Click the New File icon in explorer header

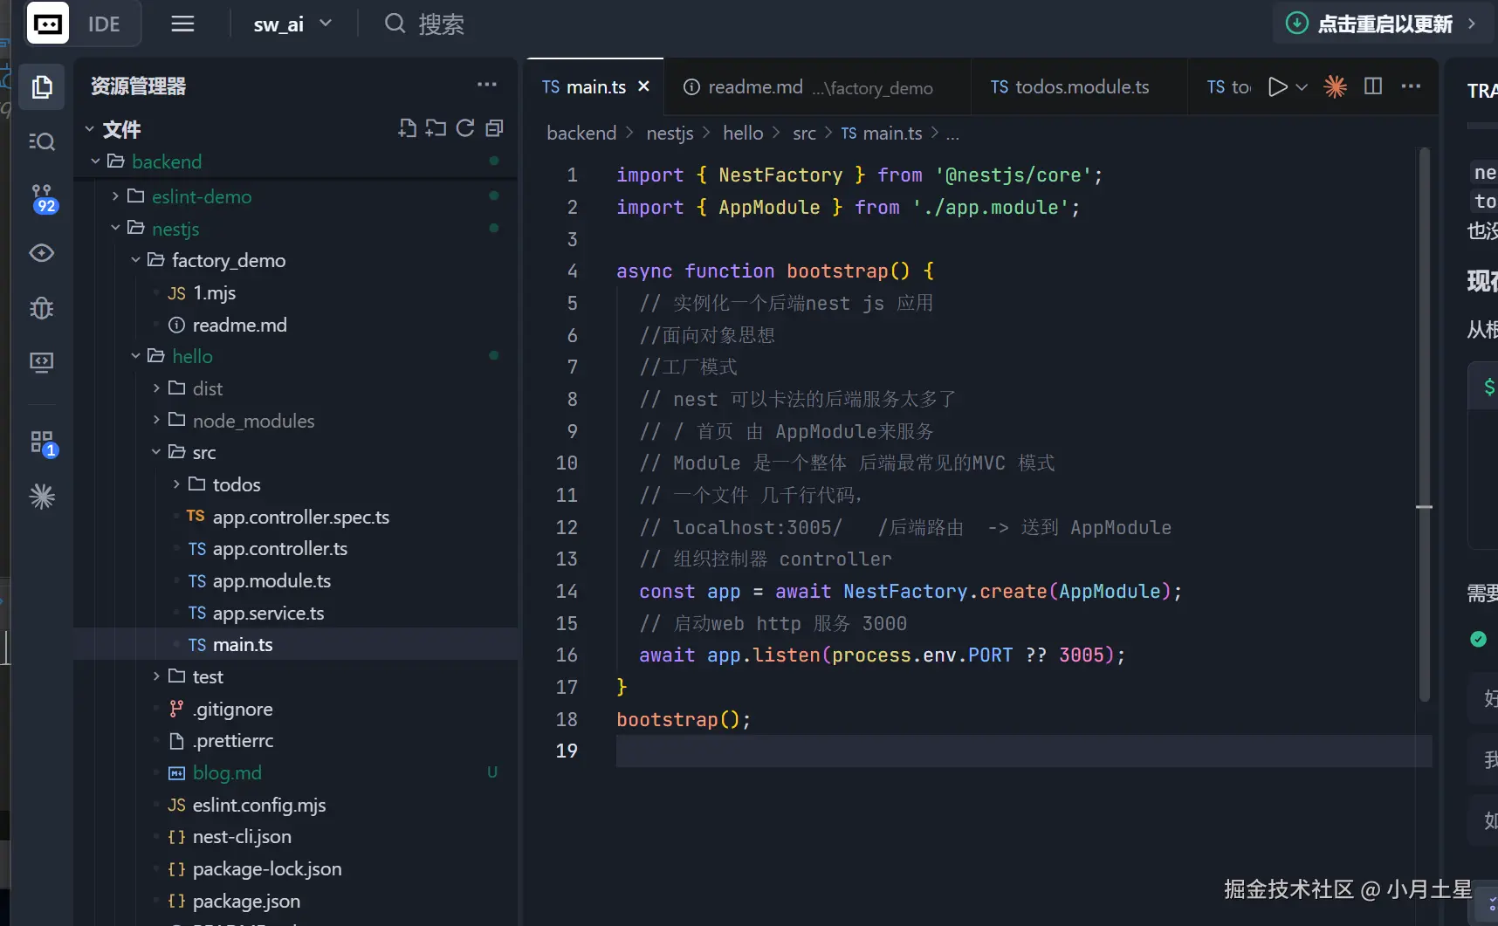[407, 129]
